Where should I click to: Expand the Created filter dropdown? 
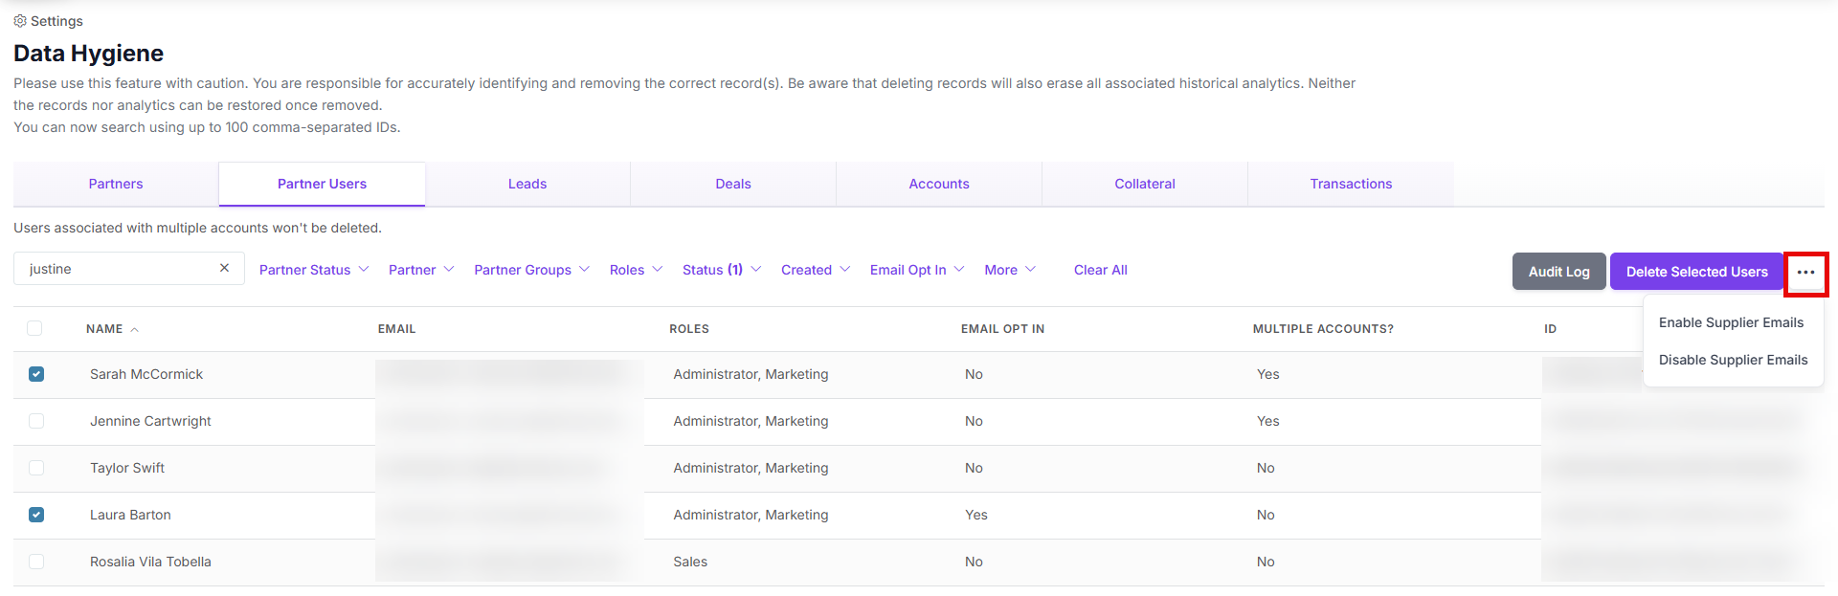816,270
